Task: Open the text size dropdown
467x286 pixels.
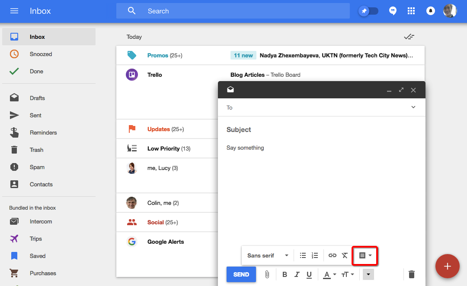Action: 348,274
